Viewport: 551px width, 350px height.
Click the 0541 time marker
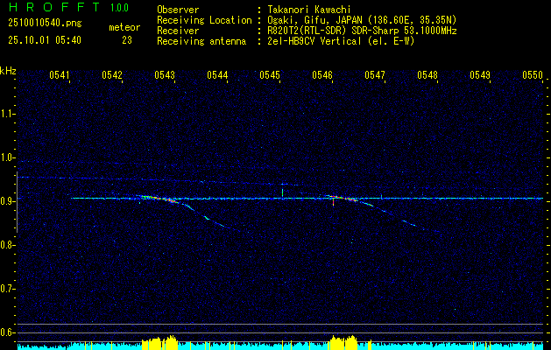tap(60, 75)
